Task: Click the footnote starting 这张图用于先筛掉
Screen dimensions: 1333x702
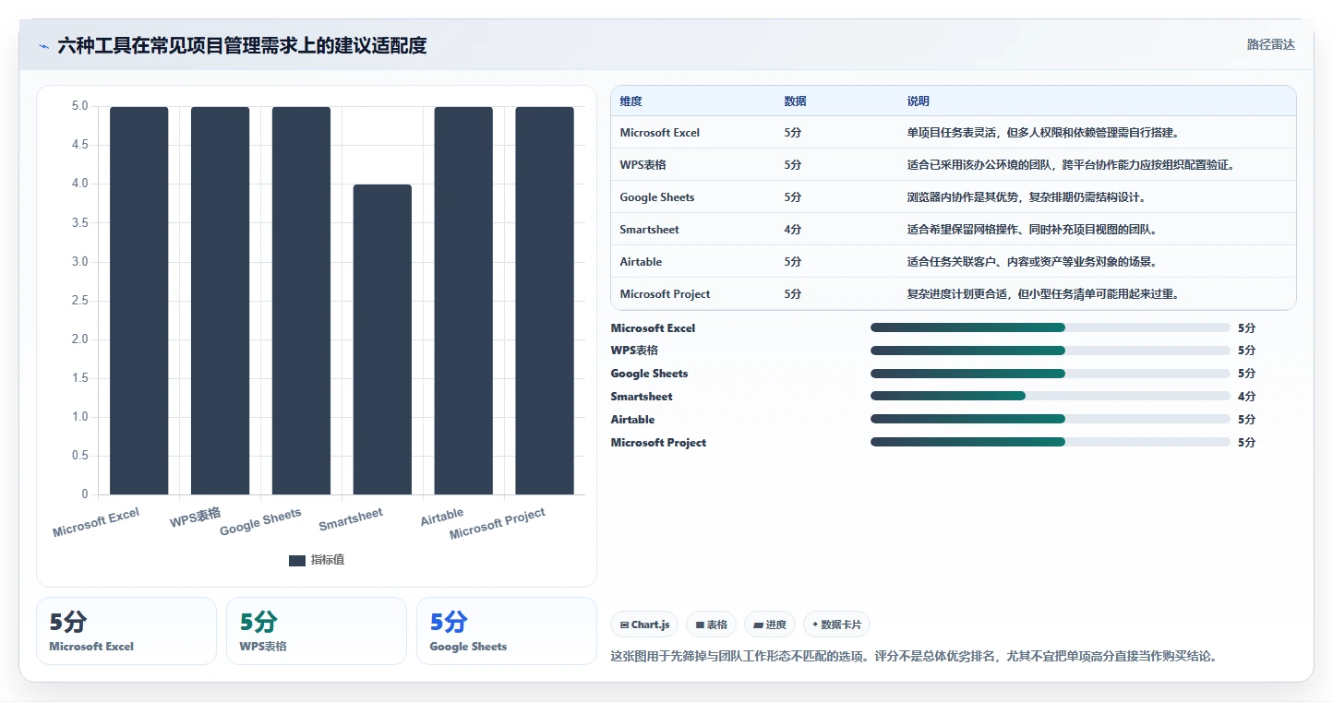Action: 914,657
